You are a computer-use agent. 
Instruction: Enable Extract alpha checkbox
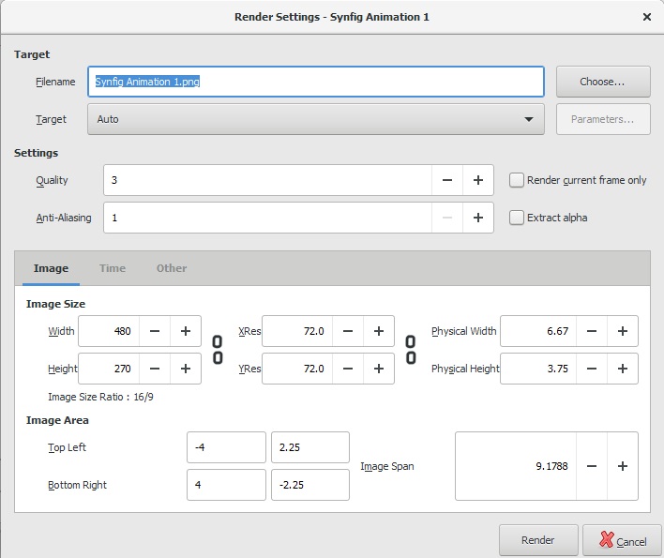(x=517, y=218)
